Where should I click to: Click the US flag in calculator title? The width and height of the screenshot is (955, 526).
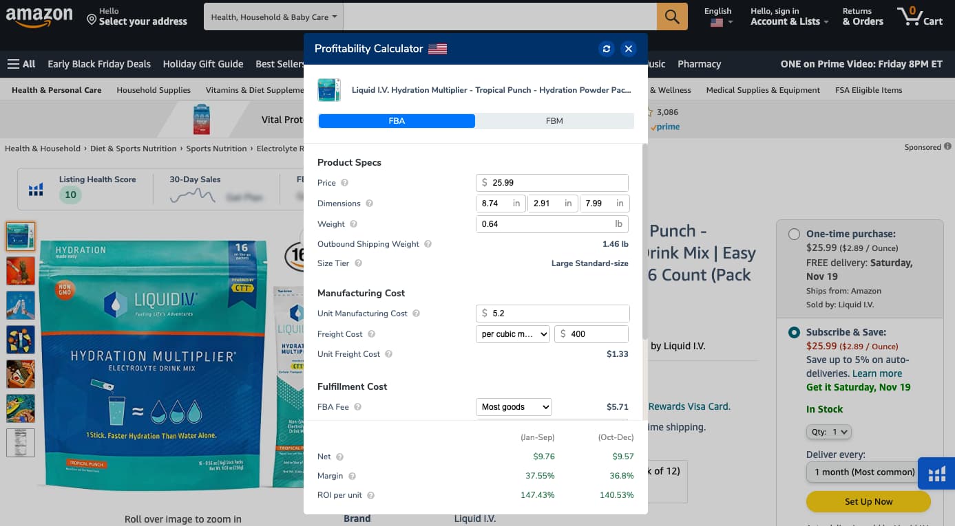pyautogui.click(x=437, y=49)
